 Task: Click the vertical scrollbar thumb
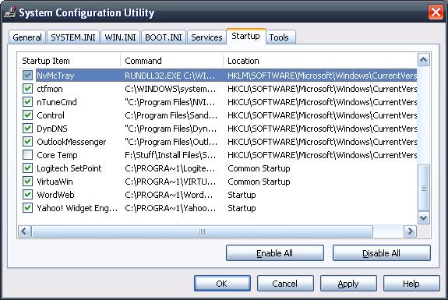[423, 188]
